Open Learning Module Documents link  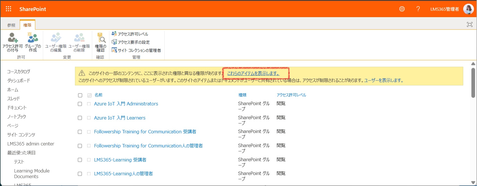(x=32, y=174)
